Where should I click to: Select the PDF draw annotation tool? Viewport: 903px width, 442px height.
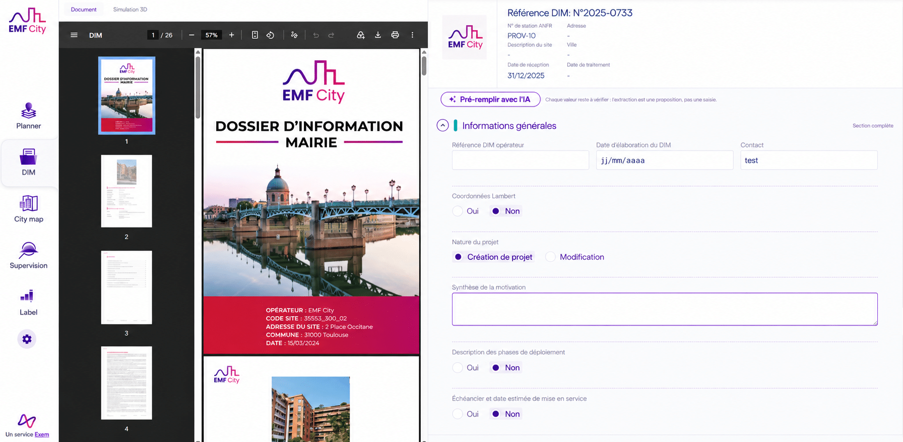coord(294,35)
